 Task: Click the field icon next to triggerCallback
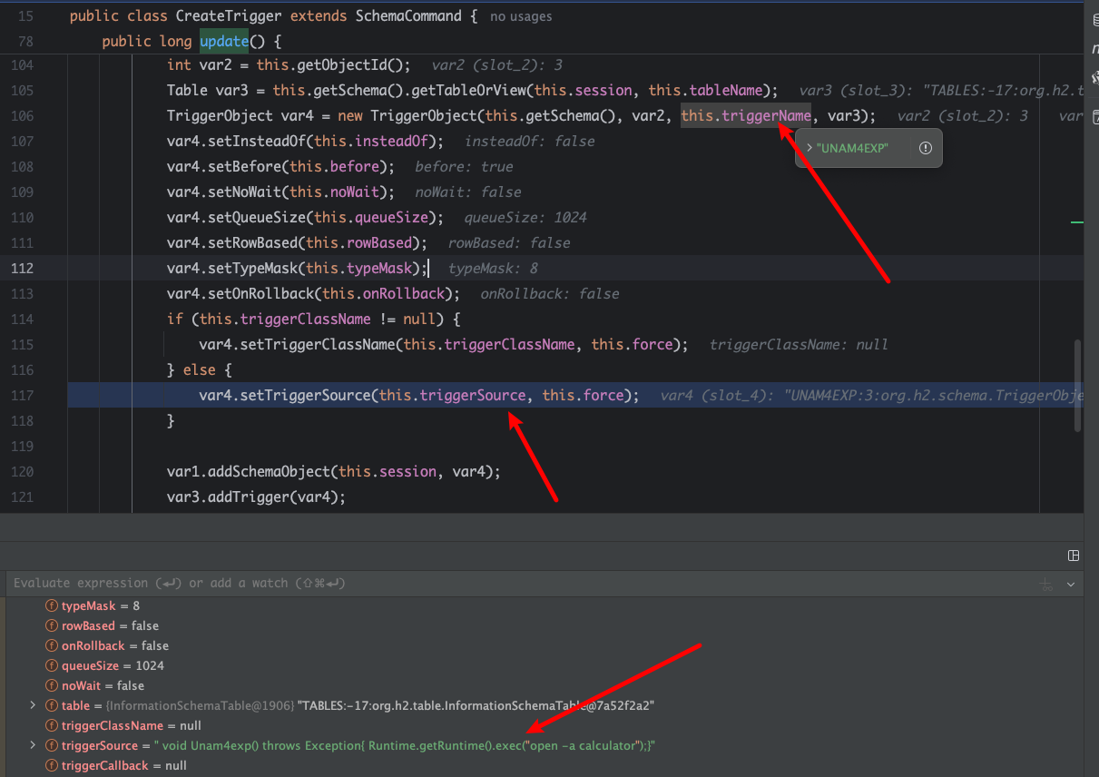(x=53, y=765)
